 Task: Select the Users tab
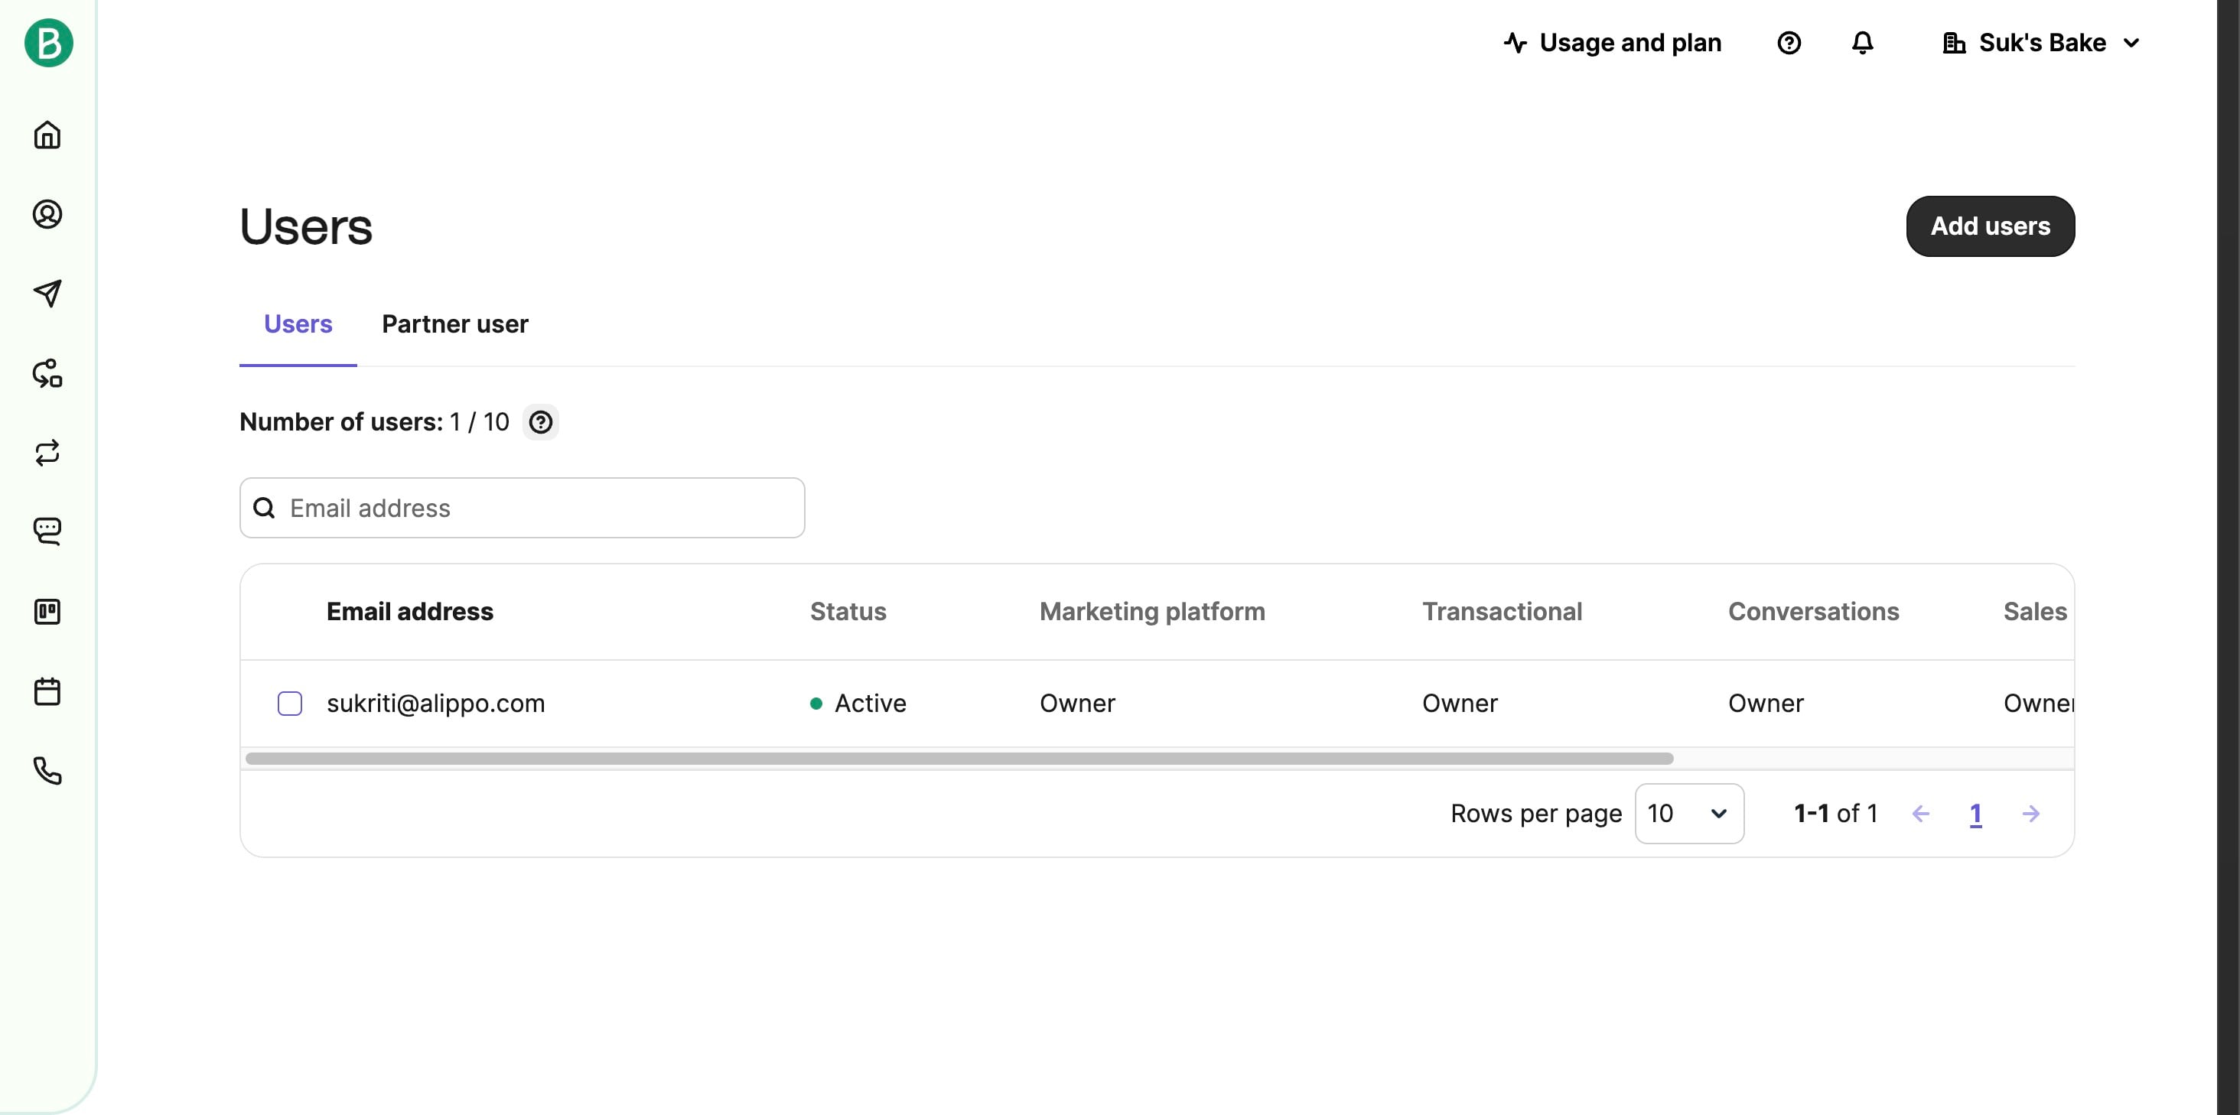298,324
